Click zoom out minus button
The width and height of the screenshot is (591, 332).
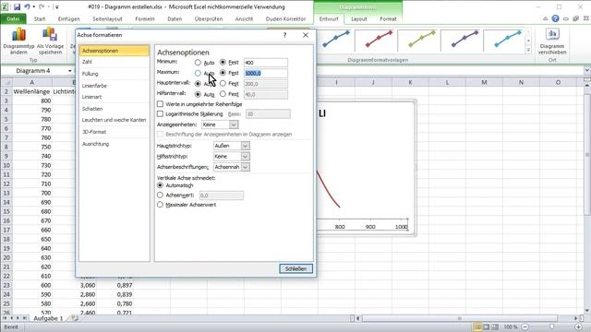(525, 326)
